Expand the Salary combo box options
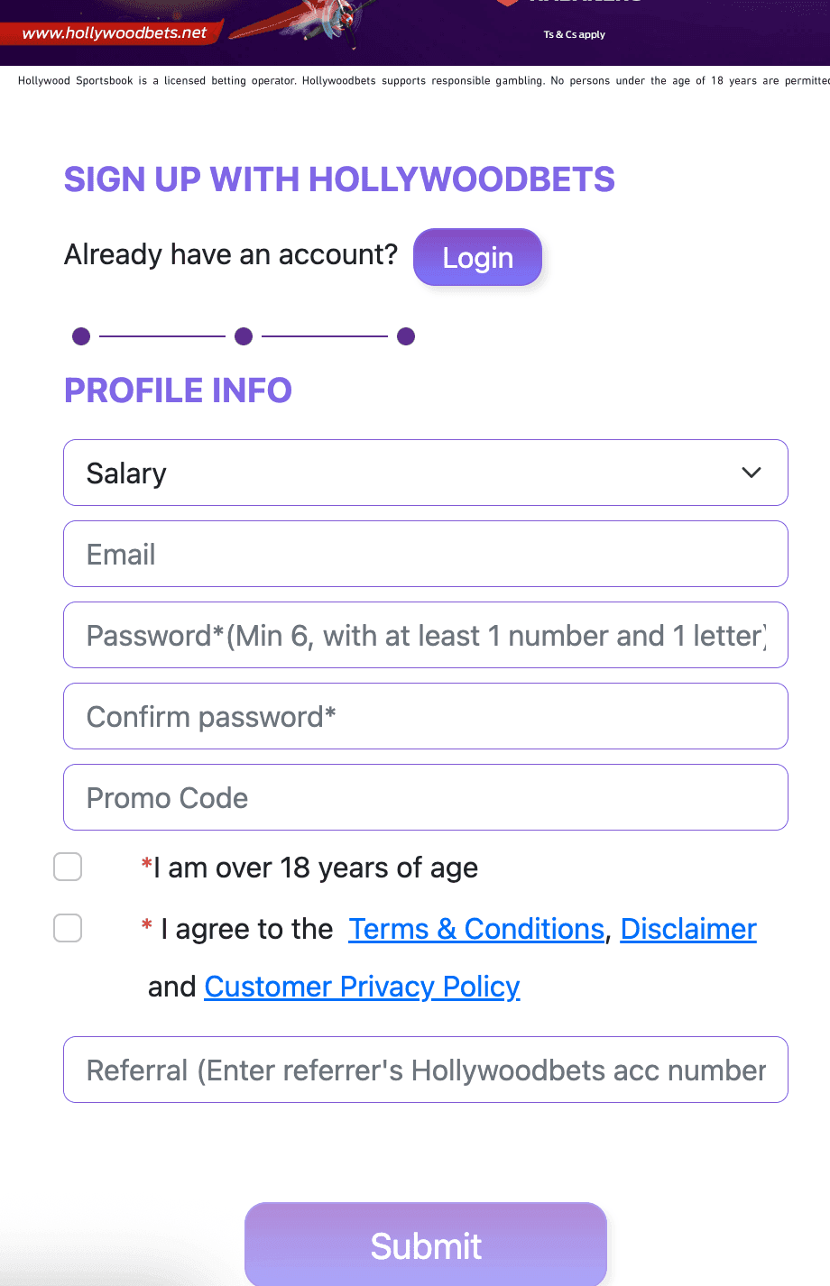 pyautogui.click(x=425, y=473)
